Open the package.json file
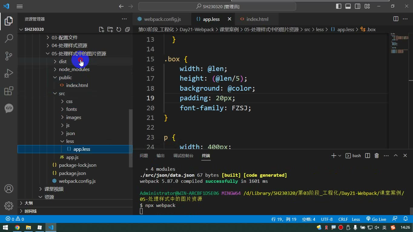This screenshot has height=232, width=413. (x=72, y=173)
